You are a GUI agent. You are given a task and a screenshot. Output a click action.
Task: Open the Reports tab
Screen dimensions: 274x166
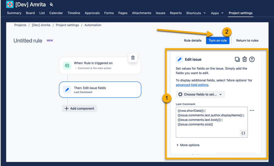(x=176, y=13)
